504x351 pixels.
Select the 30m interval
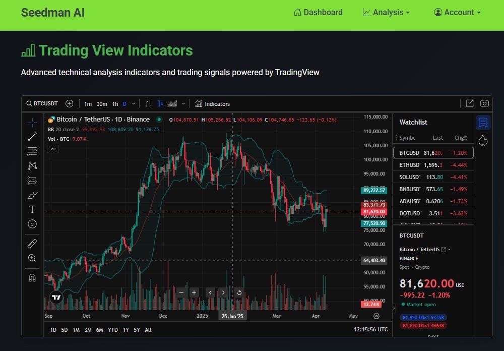point(102,104)
